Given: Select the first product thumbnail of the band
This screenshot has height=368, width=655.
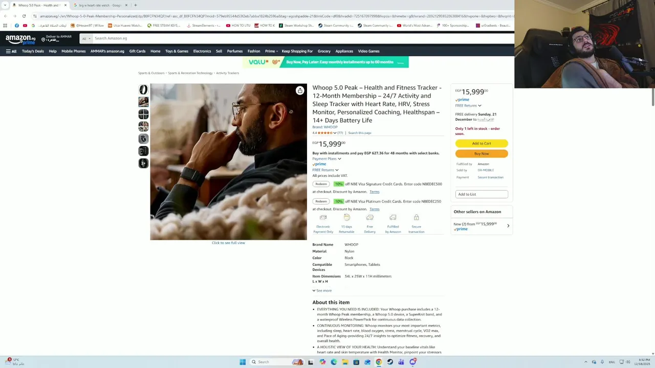Looking at the screenshot, I should coord(143,89).
